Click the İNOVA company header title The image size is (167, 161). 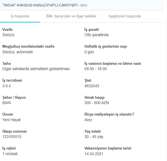point(40,5)
